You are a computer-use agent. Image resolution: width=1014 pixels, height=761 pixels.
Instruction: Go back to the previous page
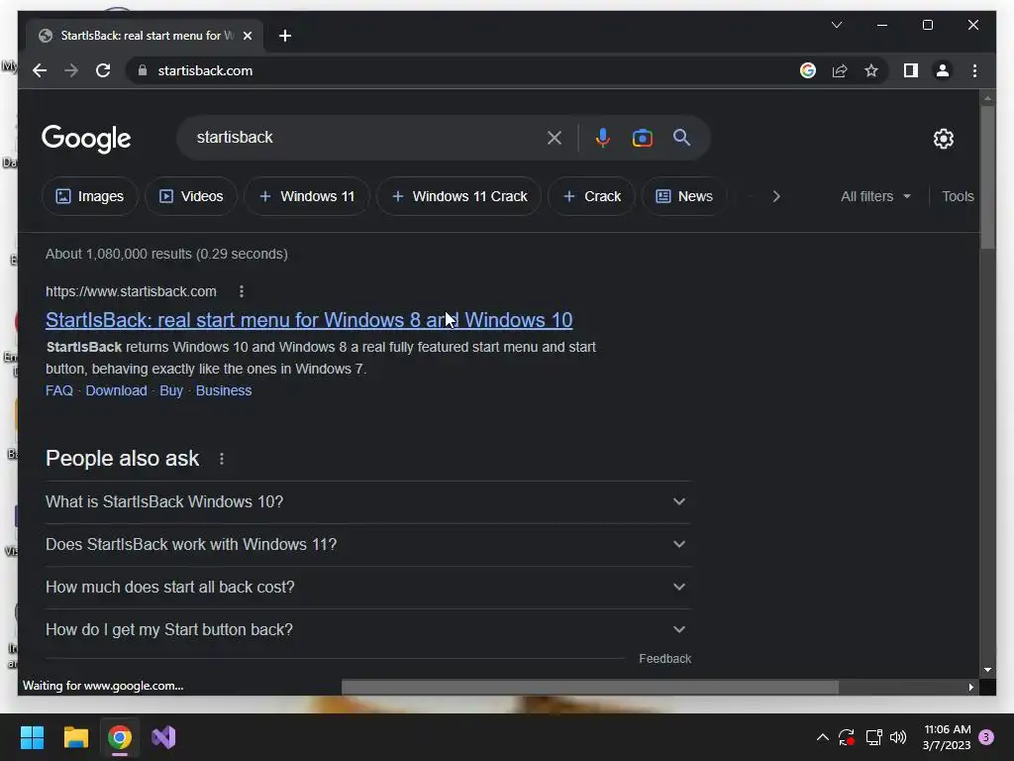pos(40,70)
